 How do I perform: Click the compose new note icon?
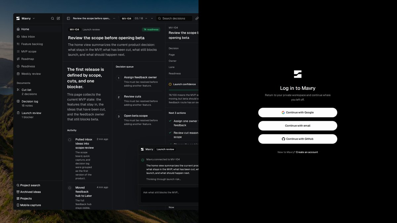(x=59, y=19)
